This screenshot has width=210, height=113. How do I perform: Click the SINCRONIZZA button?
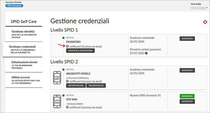(96, 85)
